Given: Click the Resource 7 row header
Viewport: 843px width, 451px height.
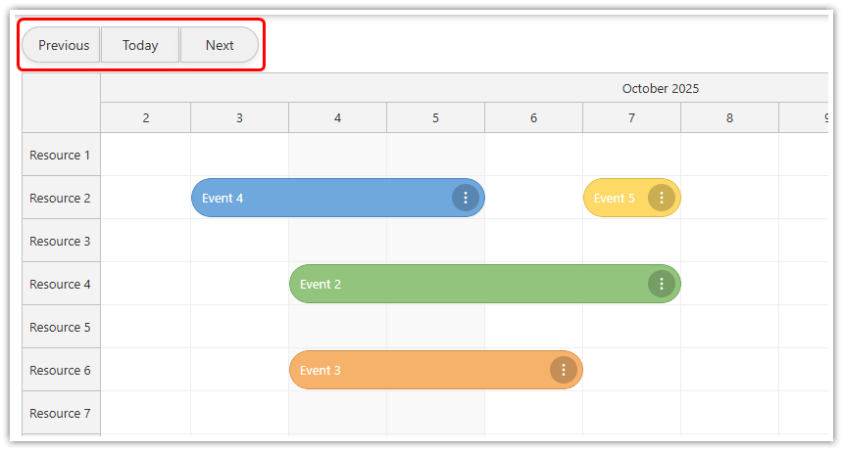Looking at the screenshot, I should 60,413.
